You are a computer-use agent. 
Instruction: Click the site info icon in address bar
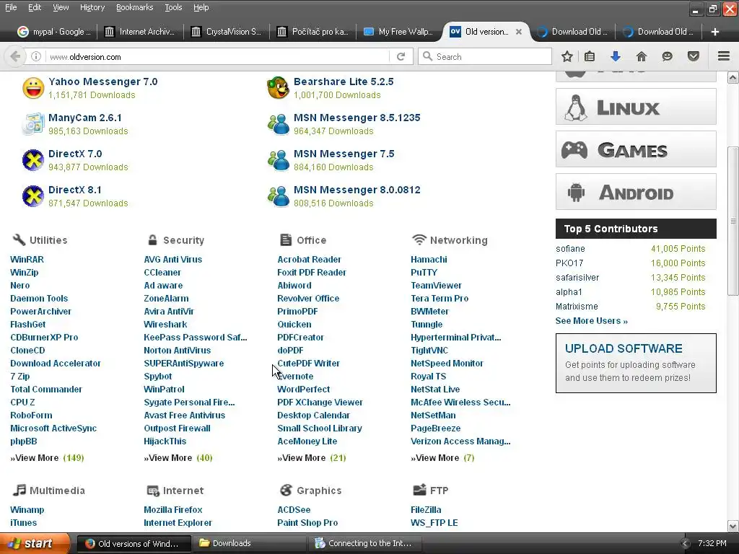[x=36, y=56]
